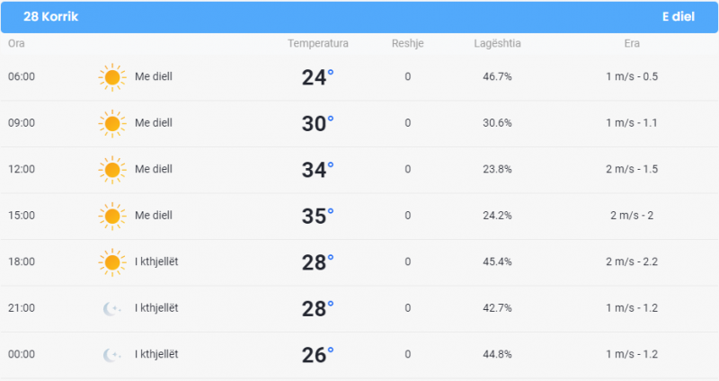Click wind reading 2 m/s - 2.2
The width and height of the screenshot is (719, 381).
click(x=632, y=261)
